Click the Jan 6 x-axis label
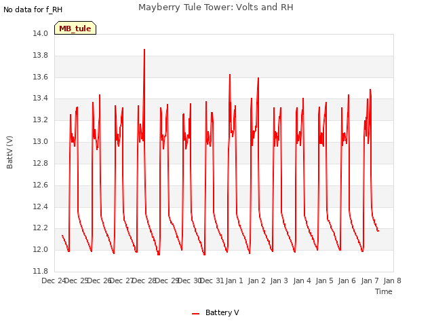 click(347, 280)
